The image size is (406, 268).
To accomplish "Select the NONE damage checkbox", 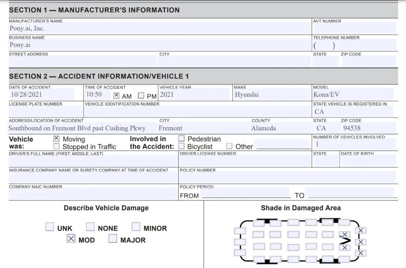I will coord(90,227).
